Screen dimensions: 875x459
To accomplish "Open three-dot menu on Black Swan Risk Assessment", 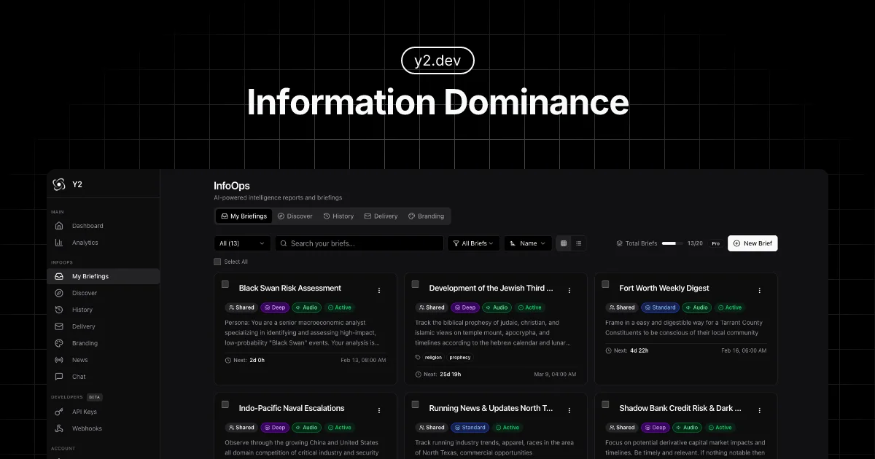I will coord(378,290).
